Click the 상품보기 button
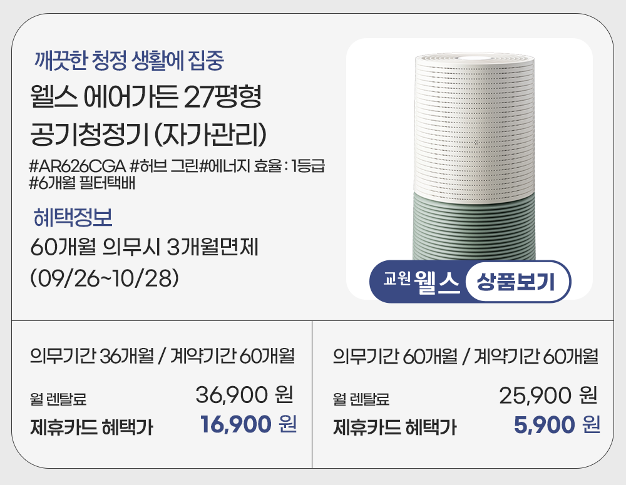The height and width of the screenshot is (485, 626). [516, 281]
